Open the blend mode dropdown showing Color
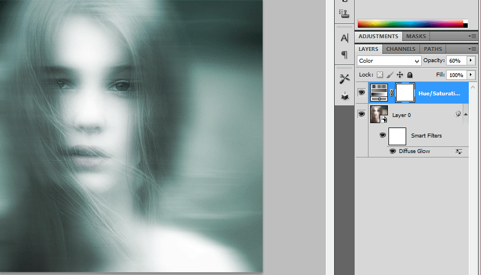Viewport: 481px width, 275px height. pyautogui.click(x=388, y=61)
